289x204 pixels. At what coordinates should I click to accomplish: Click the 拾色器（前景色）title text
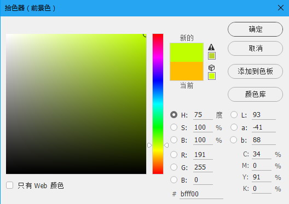[x=30, y=8]
